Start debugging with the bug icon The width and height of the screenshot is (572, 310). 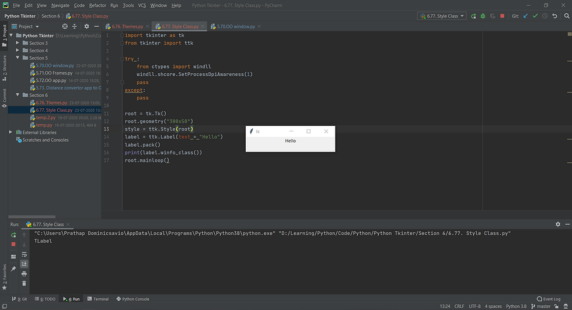[483, 16]
